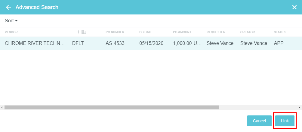Screen dimensions: 302x132
Task: Click the PO NUMBER column header
Action: point(115,32)
